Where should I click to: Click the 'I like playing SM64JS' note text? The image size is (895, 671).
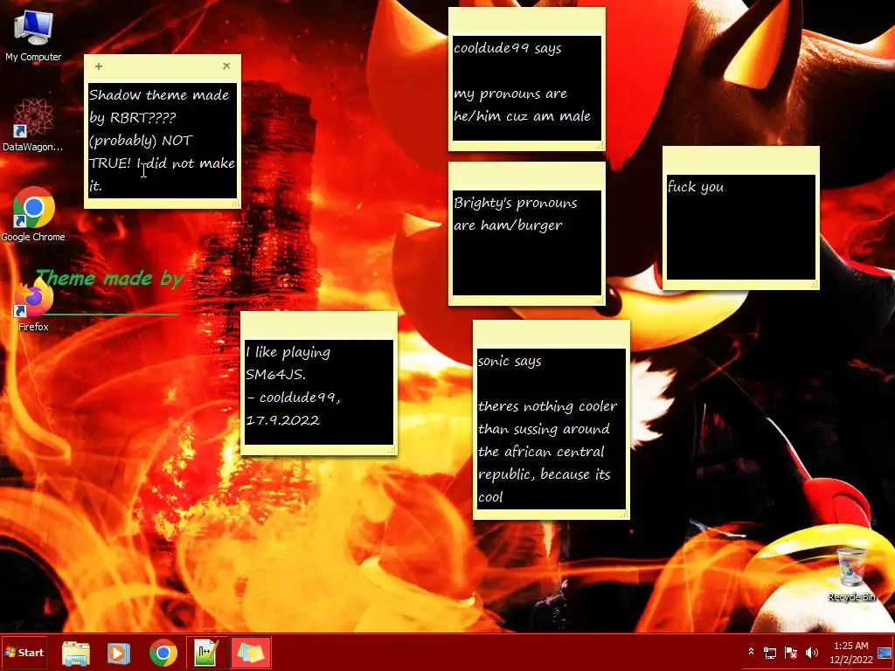(318, 392)
